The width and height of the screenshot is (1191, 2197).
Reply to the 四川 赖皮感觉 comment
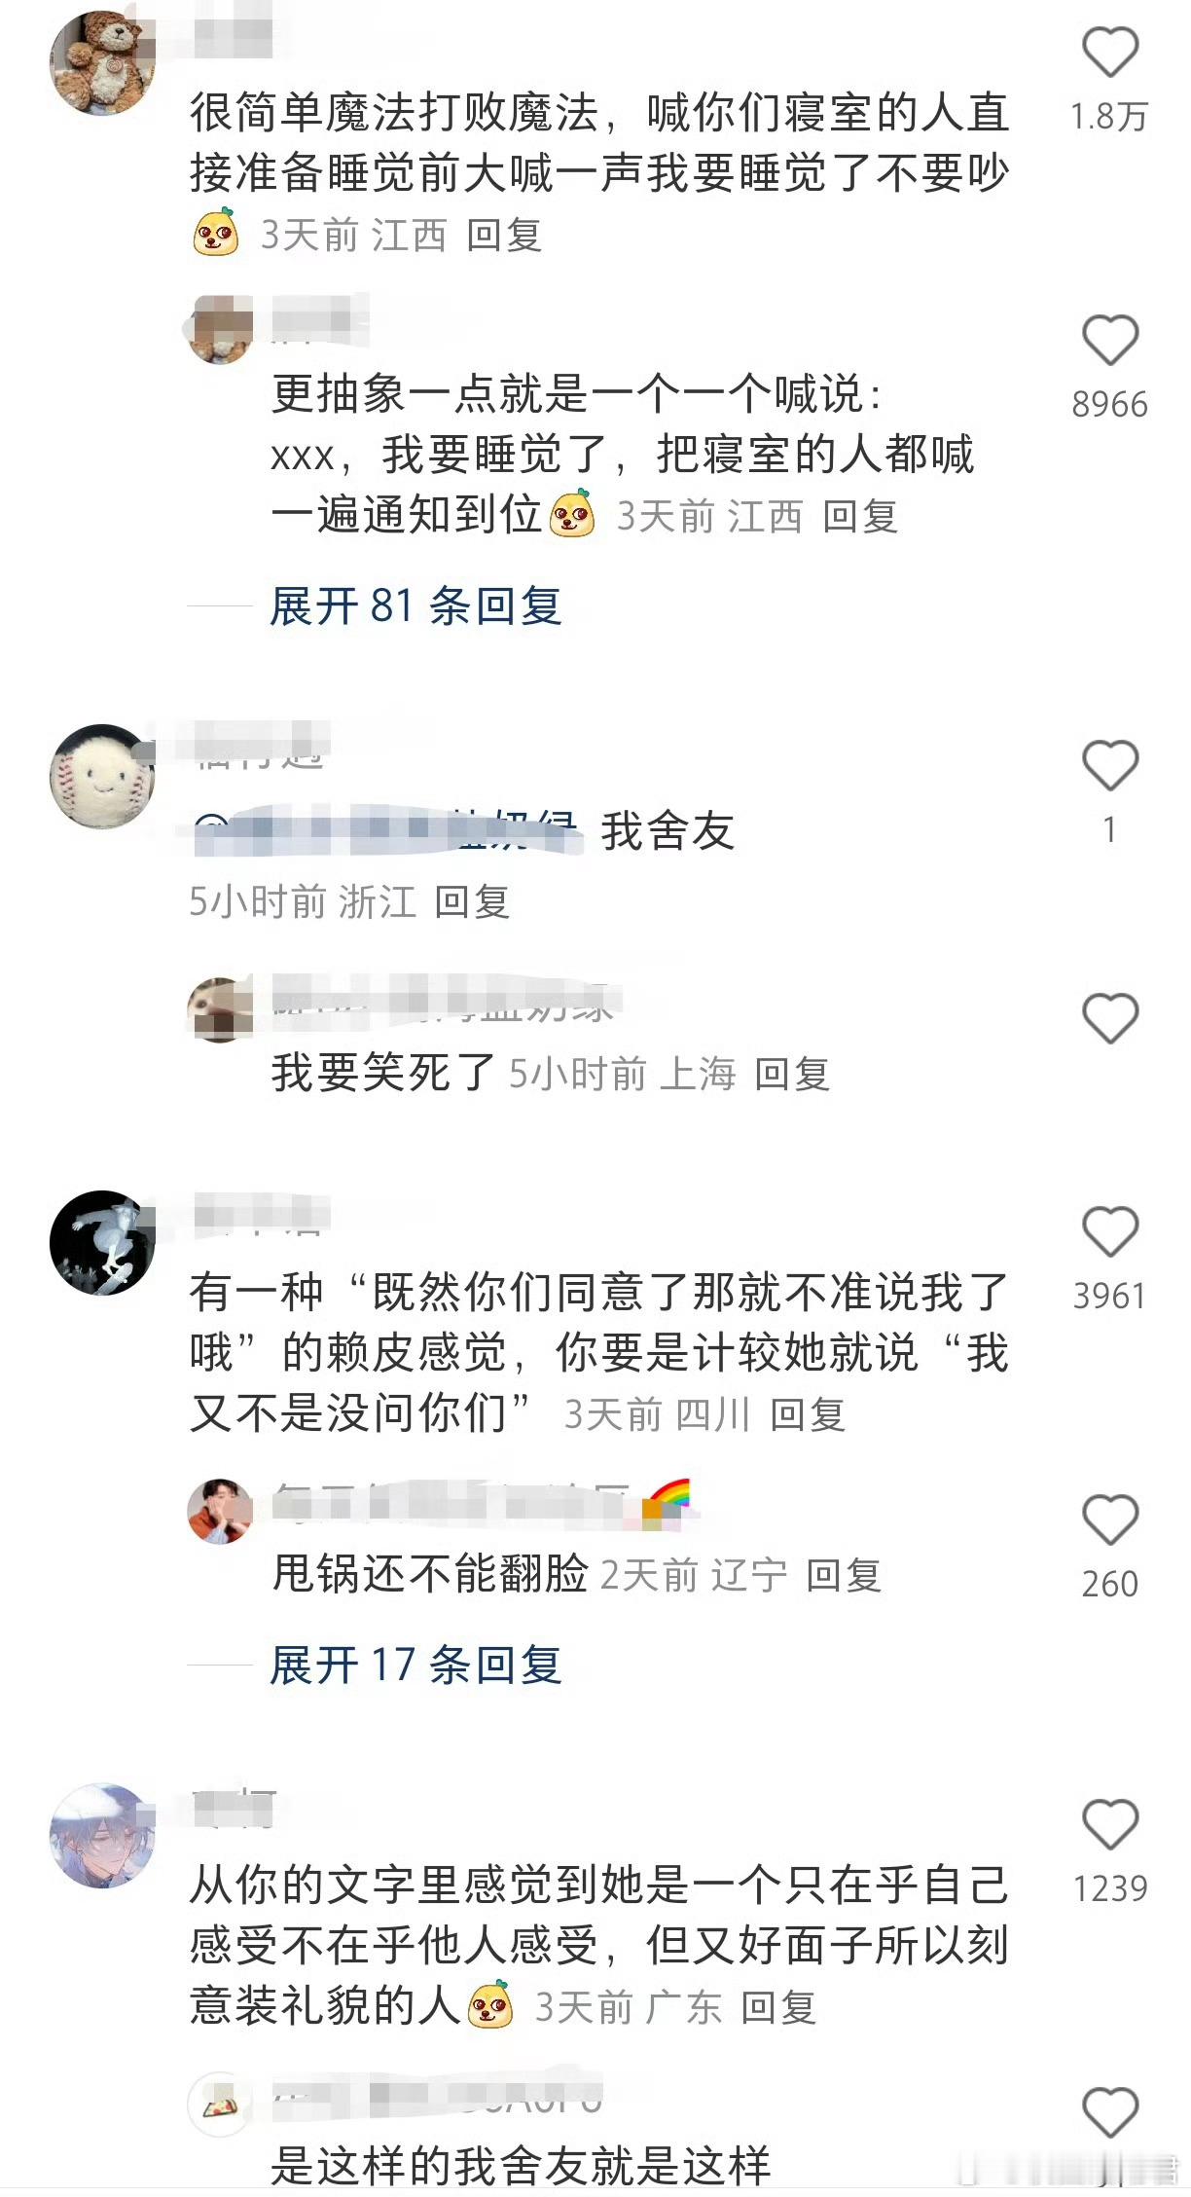point(807,1414)
